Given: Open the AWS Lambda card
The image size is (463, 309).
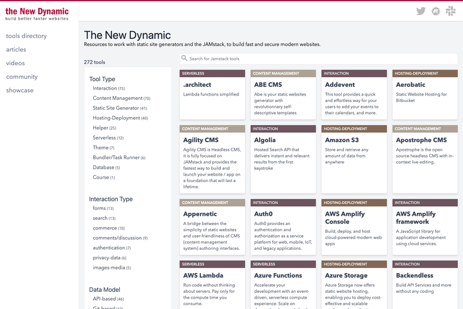Looking at the screenshot, I should [212, 285].
